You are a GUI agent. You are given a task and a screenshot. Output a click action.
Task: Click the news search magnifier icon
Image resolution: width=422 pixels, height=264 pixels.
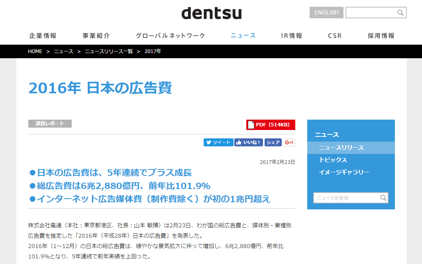[x=383, y=198]
